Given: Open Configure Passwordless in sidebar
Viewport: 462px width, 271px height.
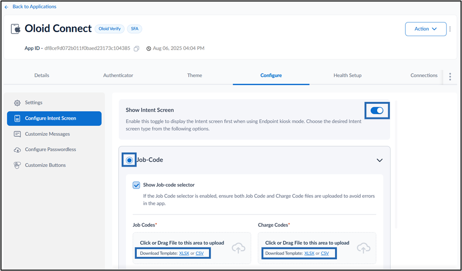Looking at the screenshot, I should [54, 150].
